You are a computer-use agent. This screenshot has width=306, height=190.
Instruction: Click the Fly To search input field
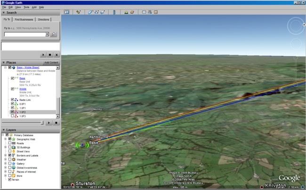pyautogui.click(x=25, y=34)
